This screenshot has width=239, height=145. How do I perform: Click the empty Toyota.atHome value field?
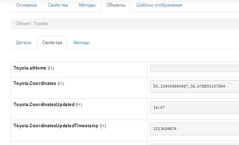click(194, 68)
